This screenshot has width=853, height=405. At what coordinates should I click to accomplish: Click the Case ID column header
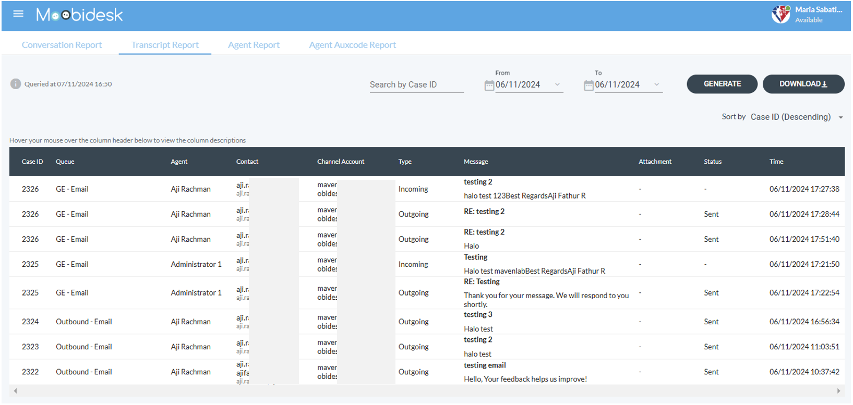coord(32,162)
